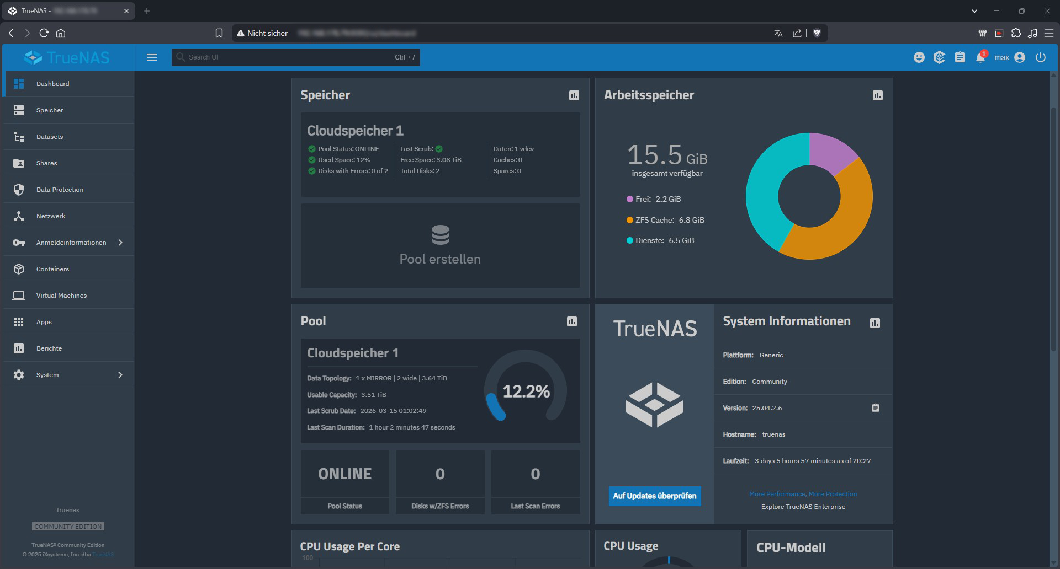Screen dimensions: 1060x569
Task: Open Arbeitsspeicher reports chart icon
Action: pos(878,95)
